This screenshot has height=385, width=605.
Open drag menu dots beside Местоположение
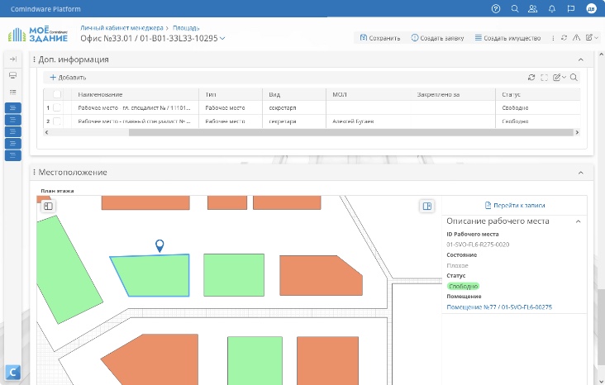click(34, 172)
